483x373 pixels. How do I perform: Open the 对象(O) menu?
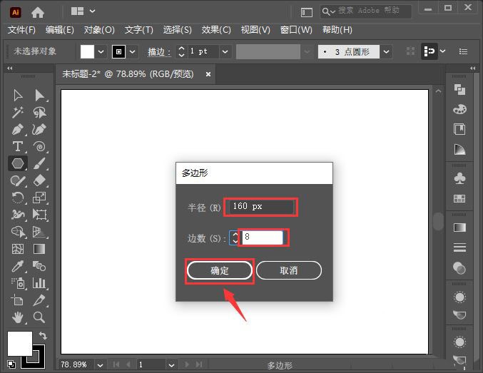(x=99, y=30)
